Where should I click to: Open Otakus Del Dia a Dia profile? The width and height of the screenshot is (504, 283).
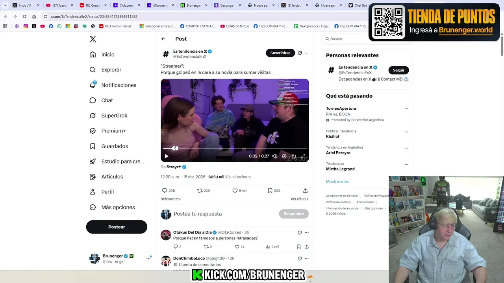coord(193,232)
